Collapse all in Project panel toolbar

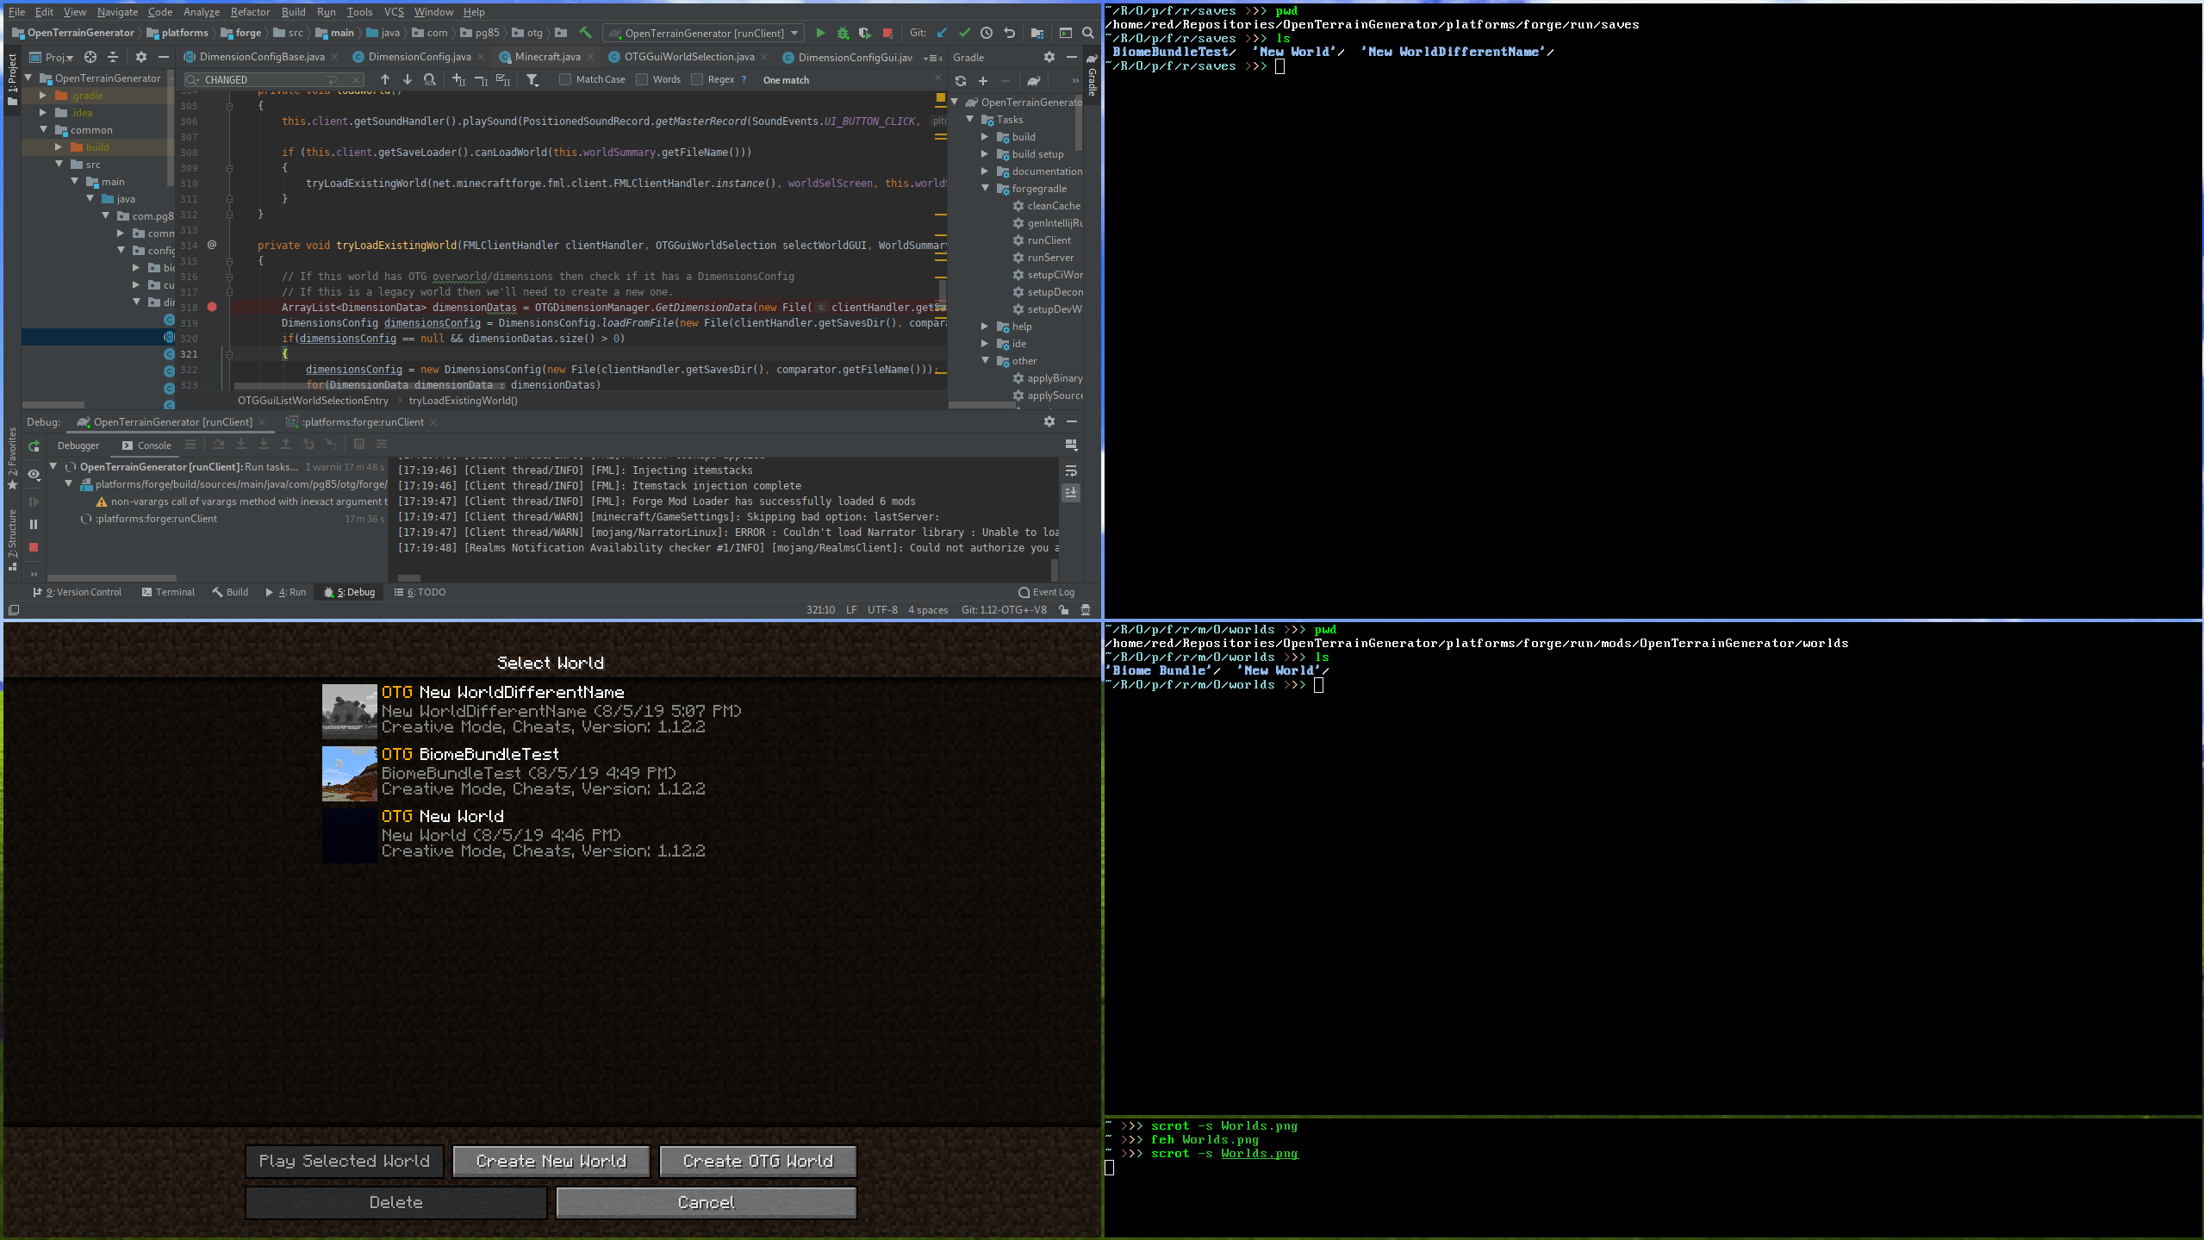point(113,57)
